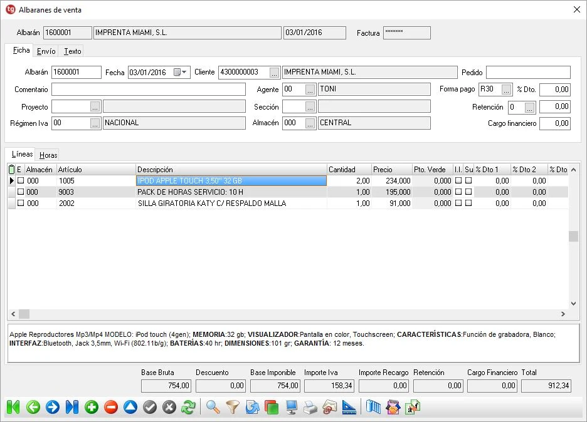Screen dimensions: 587x422
Task: Go to next record with blue right arrow
Action: [53, 407]
